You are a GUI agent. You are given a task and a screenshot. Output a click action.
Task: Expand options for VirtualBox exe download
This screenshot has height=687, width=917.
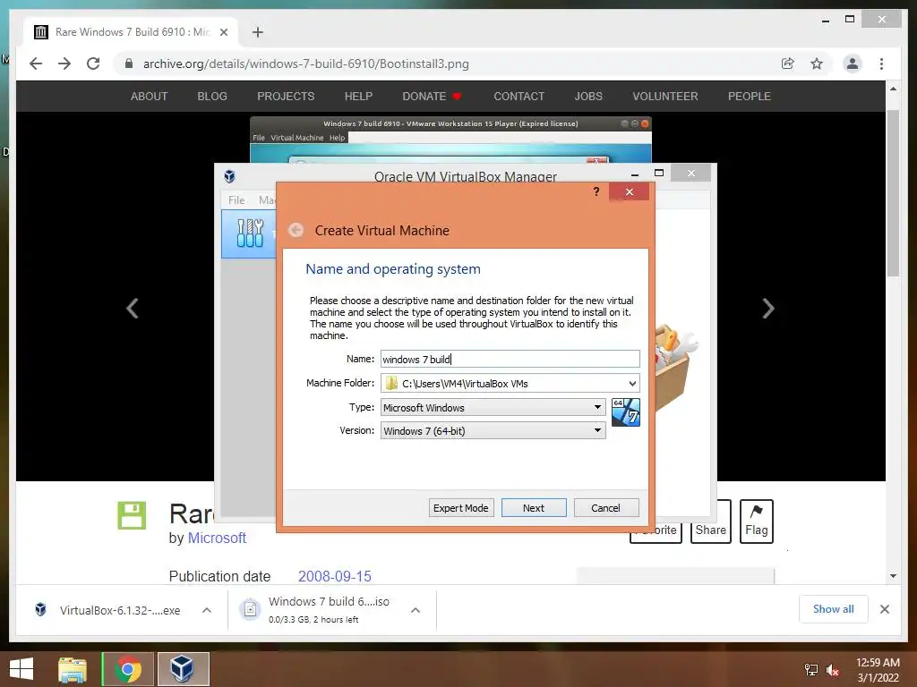click(x=207, y=610)
